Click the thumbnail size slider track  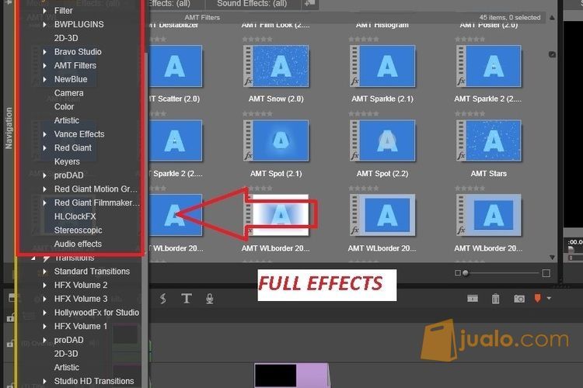pyautogui.click(x=503, y=273)
